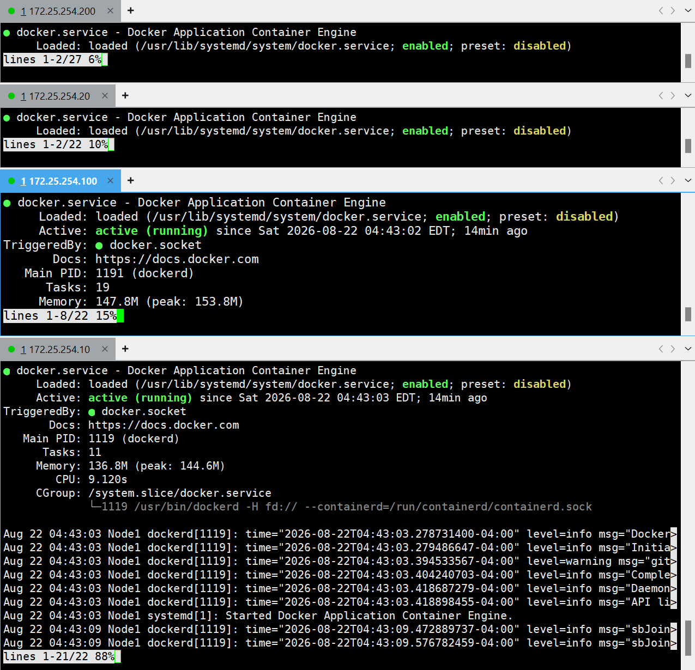Click 'Memory: 136.8M (peak: 144.6M)' text
695x670 pixels.
pos(130,466)
